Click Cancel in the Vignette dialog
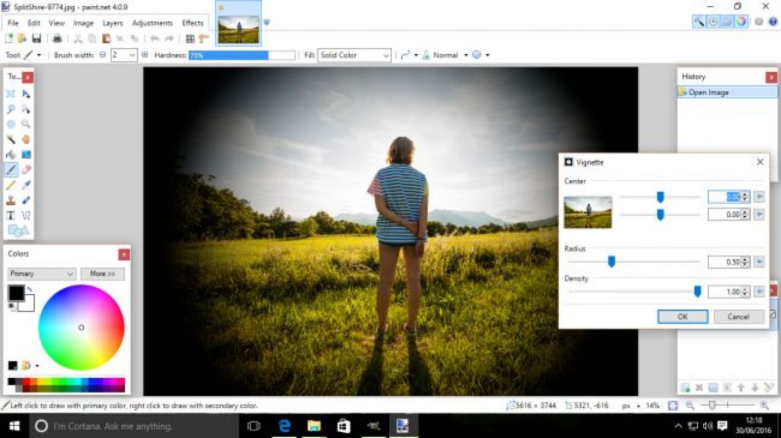Viewport: 781px width, 438px height. [738, 317]
